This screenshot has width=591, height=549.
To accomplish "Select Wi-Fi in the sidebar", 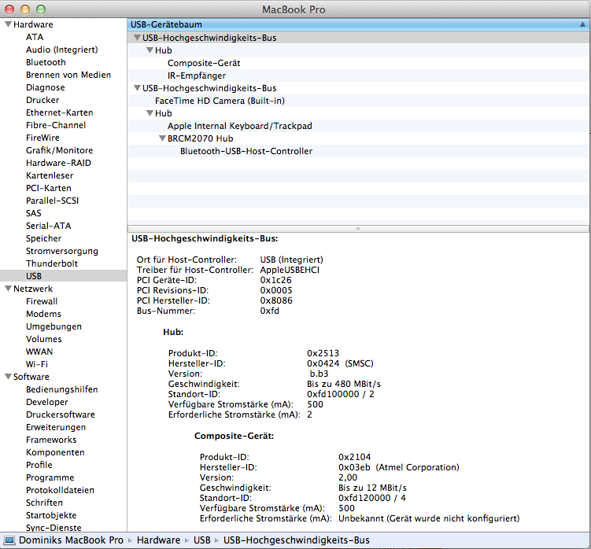I will click(x=37, y=364).
